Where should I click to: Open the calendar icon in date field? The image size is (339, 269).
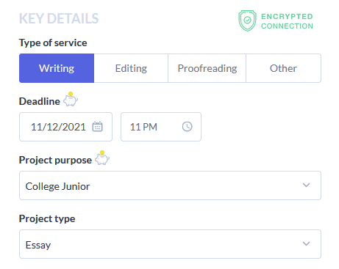coord(97,127)
